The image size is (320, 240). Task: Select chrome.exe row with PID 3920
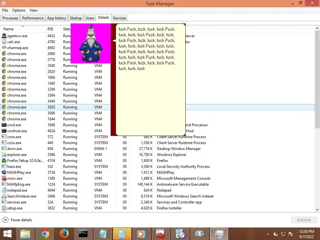(157, 107)
